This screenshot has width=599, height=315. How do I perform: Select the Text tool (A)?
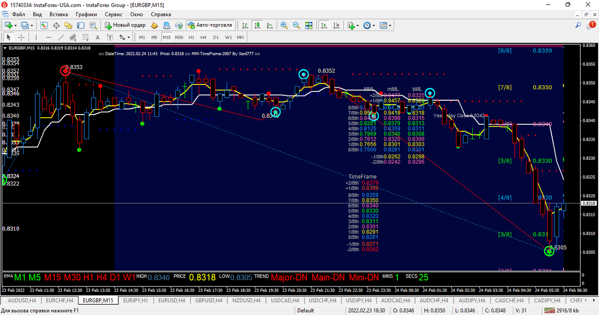pyautogui.click(x=98, y=37)
